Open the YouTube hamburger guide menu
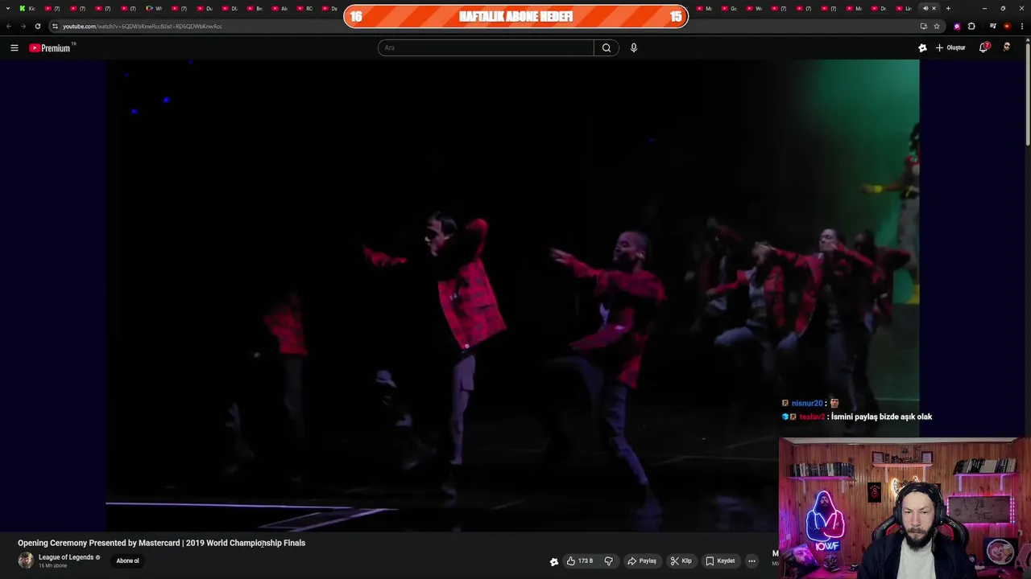The image size is (1031, 579). click(x=14, y=48)
